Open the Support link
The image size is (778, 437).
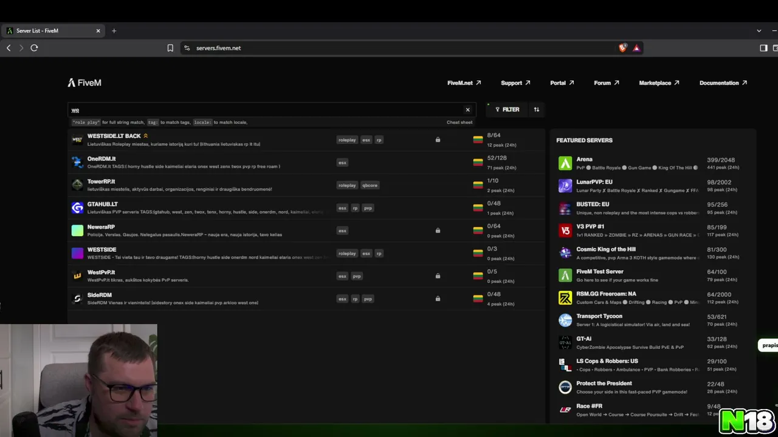(515, 83)
